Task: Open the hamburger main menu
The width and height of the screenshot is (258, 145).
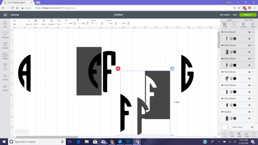Action: [5, 15]
